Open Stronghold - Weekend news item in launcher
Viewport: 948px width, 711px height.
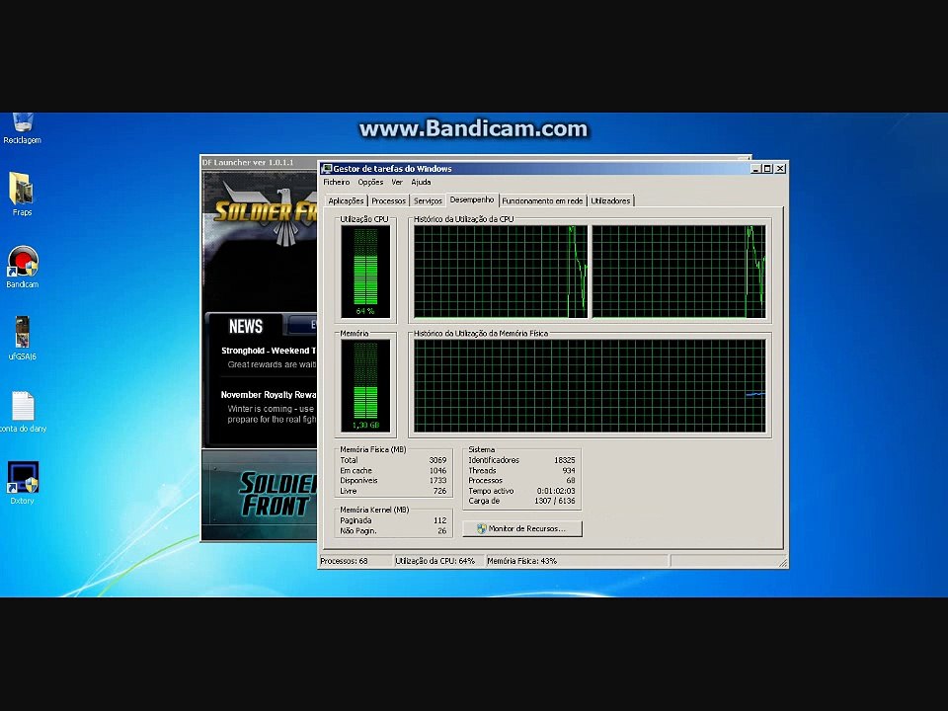point(269,351)
